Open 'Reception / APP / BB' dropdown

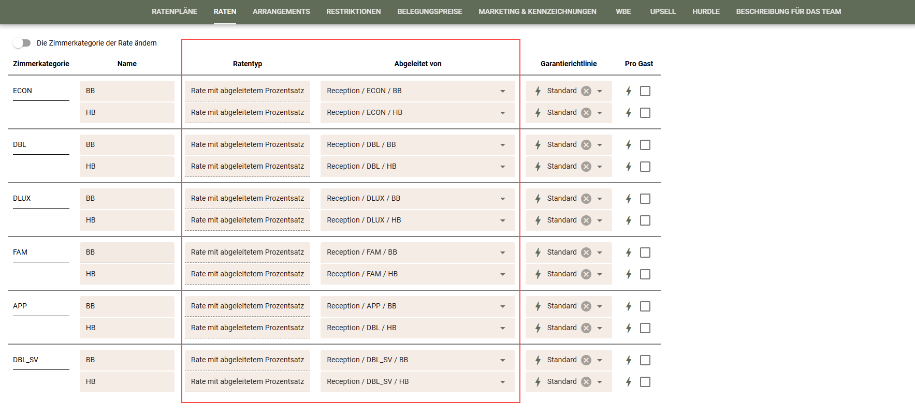click(x=417, y=306)
